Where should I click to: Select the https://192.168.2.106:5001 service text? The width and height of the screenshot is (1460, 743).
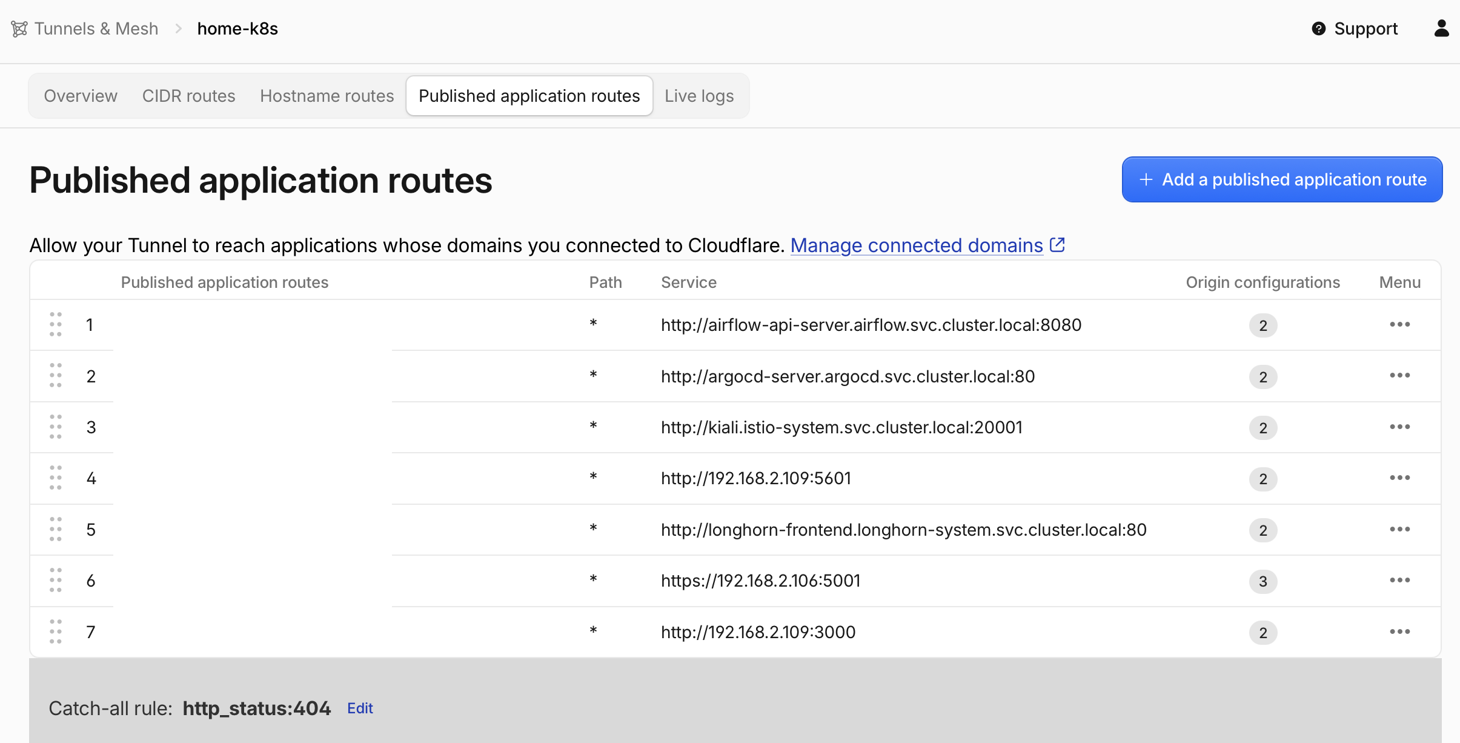coord(761,581)
